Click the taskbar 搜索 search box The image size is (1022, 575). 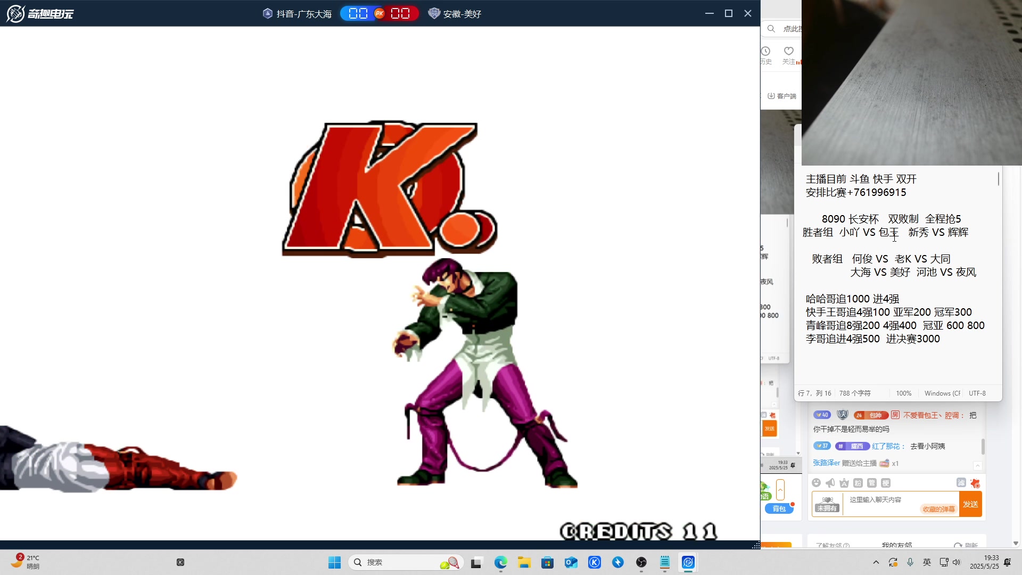pyautogui.click(x=406, y=562)
